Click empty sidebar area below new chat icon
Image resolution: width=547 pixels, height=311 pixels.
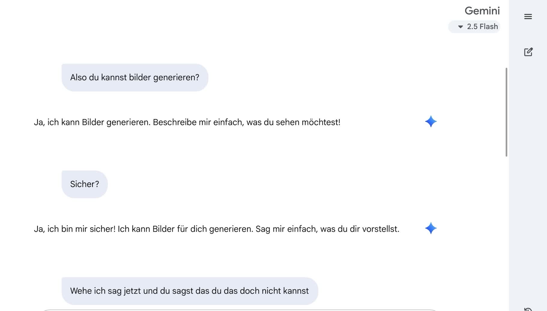[528, 180]
